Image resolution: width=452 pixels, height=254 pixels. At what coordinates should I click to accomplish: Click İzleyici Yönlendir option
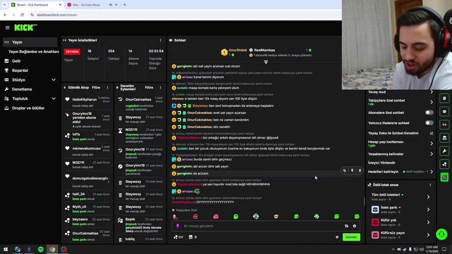[x=382, y=163]
